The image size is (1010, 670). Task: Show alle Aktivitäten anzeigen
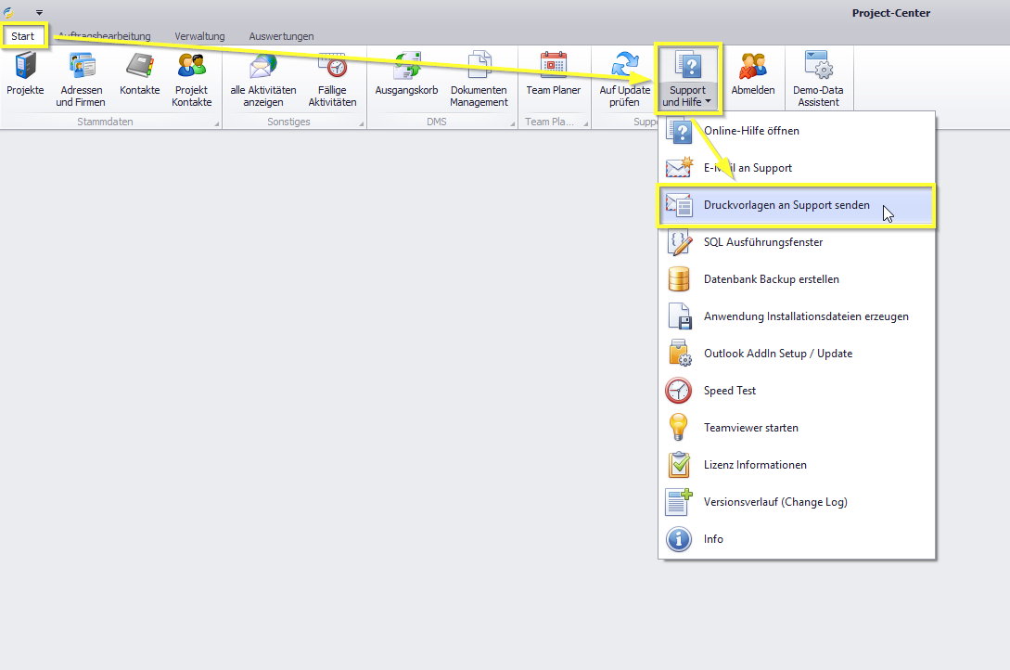tap(263, 78)
